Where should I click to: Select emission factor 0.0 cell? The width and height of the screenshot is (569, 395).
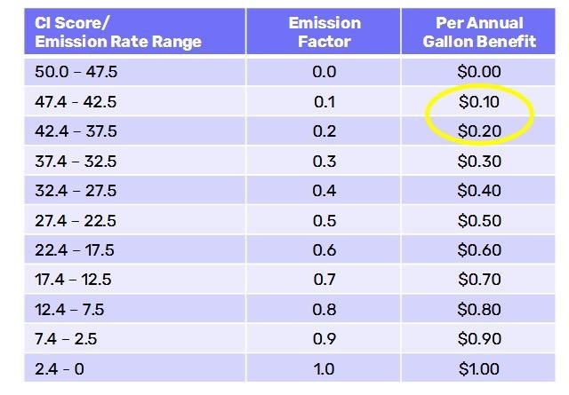[x=325, y=72]
